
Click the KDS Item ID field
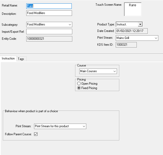(x=126, y=45)
